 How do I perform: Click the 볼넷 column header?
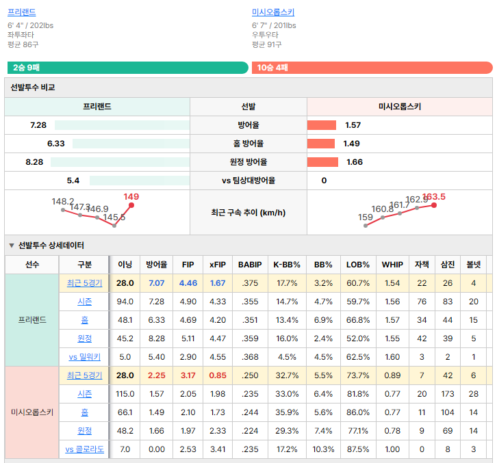point(474,265)
